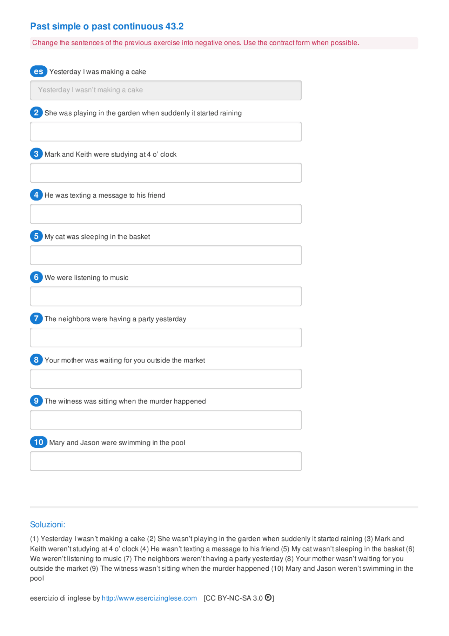Open the esercizinglese.com website link

point(149,598)
